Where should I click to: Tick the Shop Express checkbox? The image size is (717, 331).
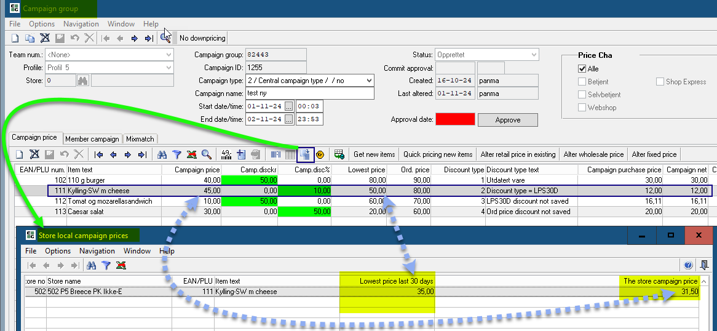point(660,82)
